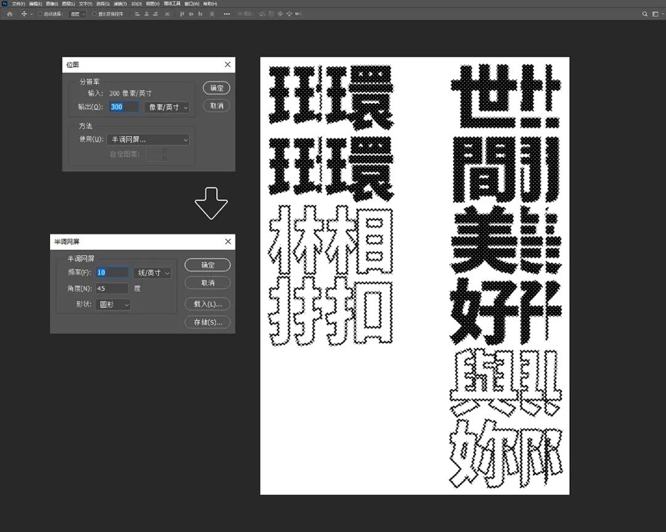Click the search magnifier icon
The height and width of the screenshot is (532, 666).
point(645,14)
